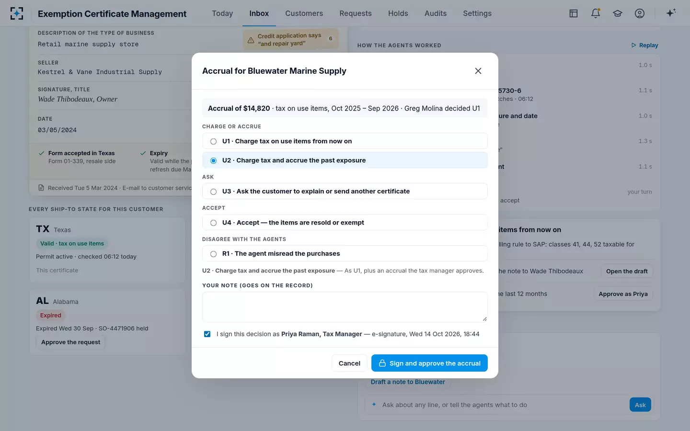Click Sign and approve the accrual
This screenshot has height=431, width=690.
pyautogui.click(x=429, y=363)
